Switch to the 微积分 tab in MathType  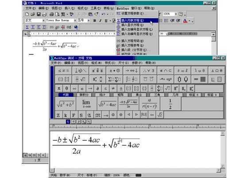[x=84, y=95]
